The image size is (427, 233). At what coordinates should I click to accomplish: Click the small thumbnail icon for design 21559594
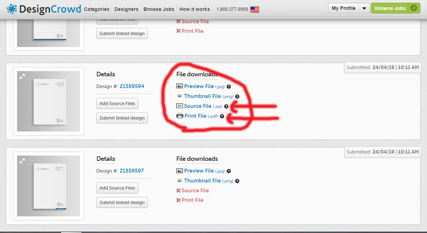(x=179, y=96)
